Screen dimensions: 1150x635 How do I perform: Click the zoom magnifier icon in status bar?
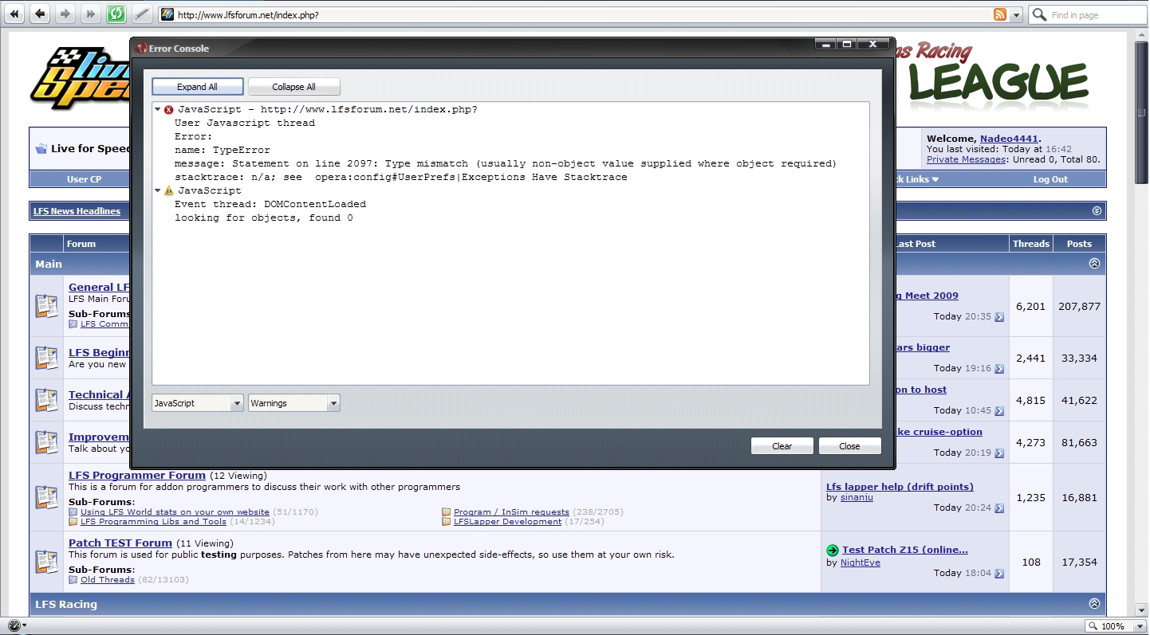pyautogui.click(x=1093, y=626)
